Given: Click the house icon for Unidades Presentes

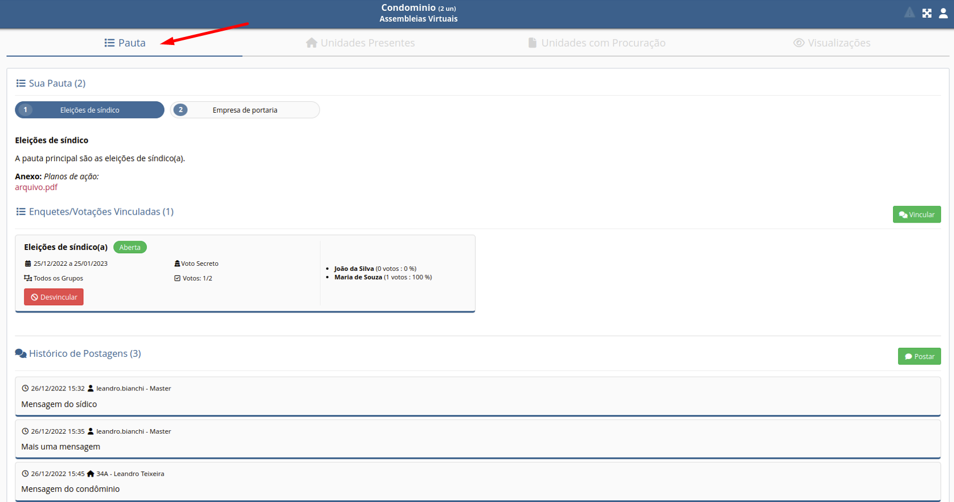Looking at the screenshot, I should coord(312,43).
